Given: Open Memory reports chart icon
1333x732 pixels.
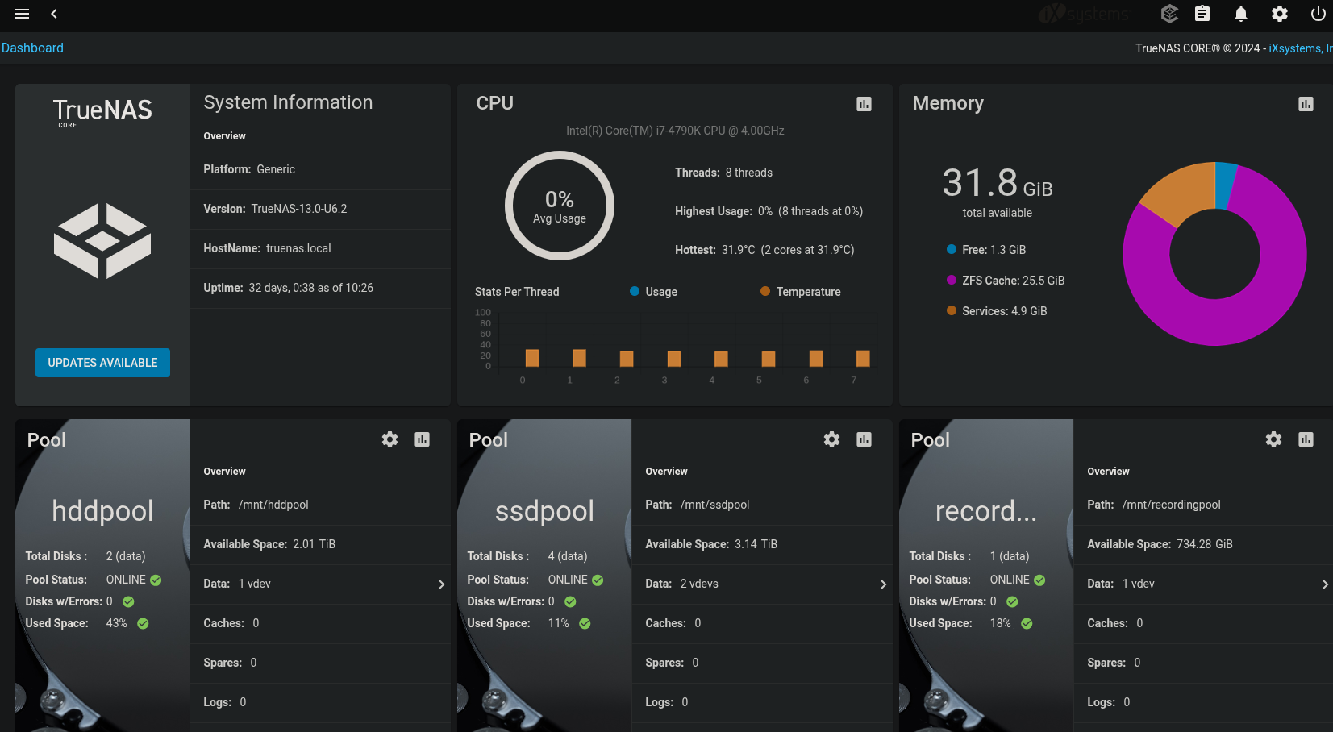Looking at the screenshot, I should point(1306,104).
